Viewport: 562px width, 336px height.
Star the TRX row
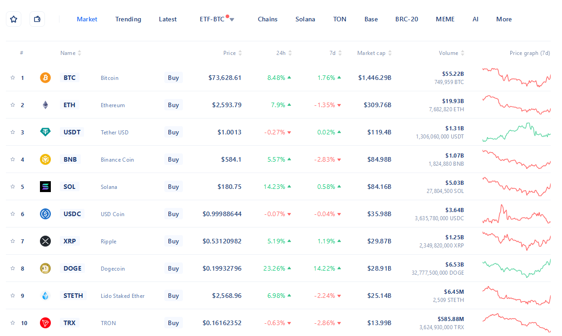point(13,323)
